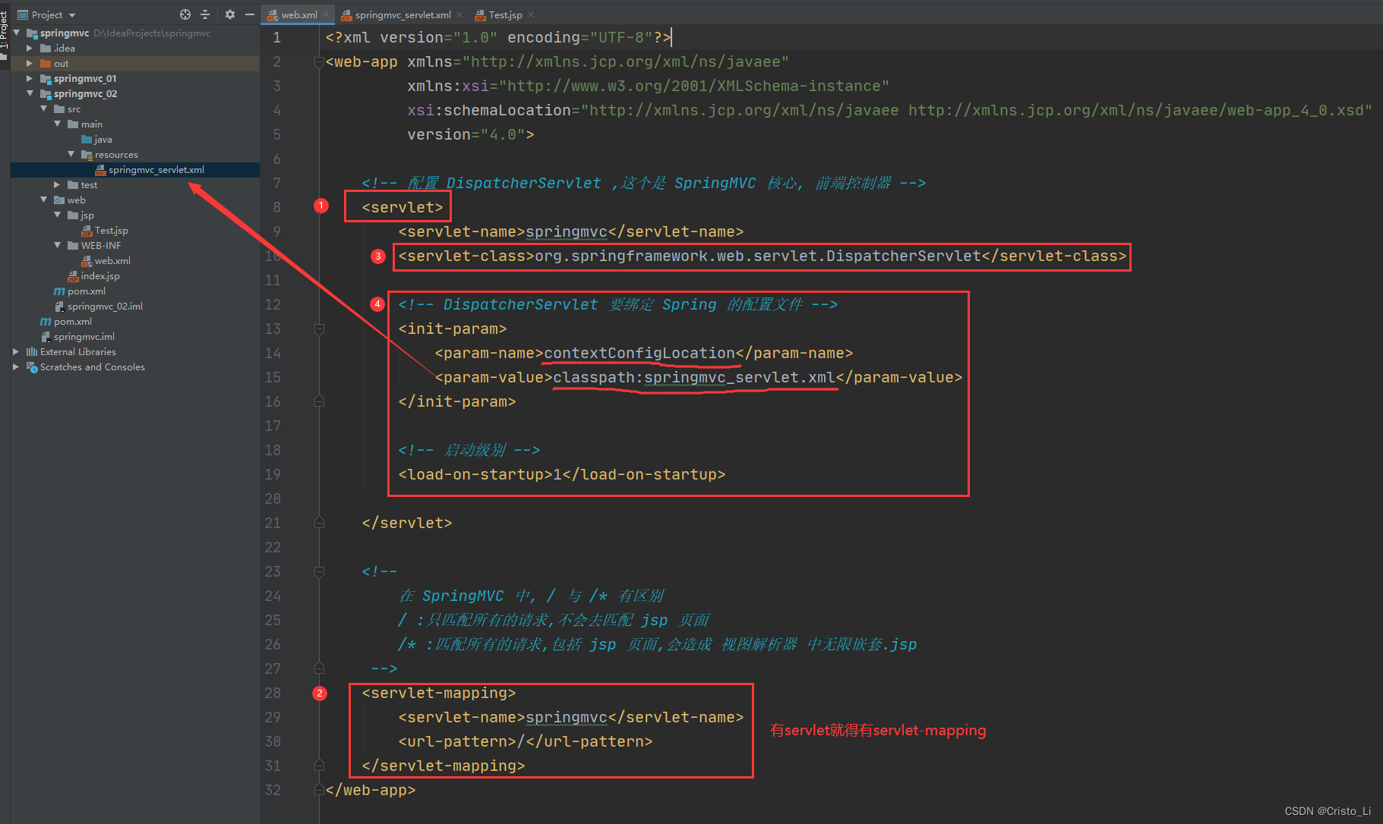Viewport: 1383px width, 824px height.
Task: Click the springmvc_01 module icon
Action: point(46,78)
